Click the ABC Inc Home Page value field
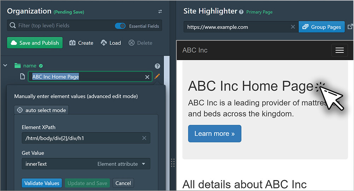 tap(90, 77)
